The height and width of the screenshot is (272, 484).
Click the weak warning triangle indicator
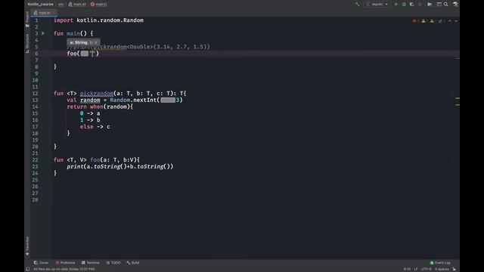[x=433, y=21]
